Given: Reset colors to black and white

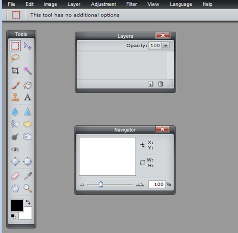Looking at the screenshot, I should (x=14, y=216).
